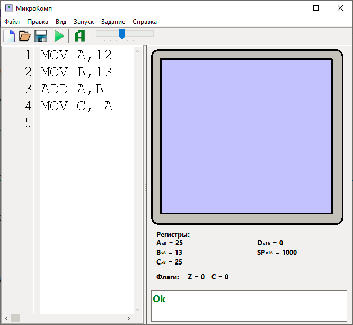Open the Справка menu

[x=145, y=22]
